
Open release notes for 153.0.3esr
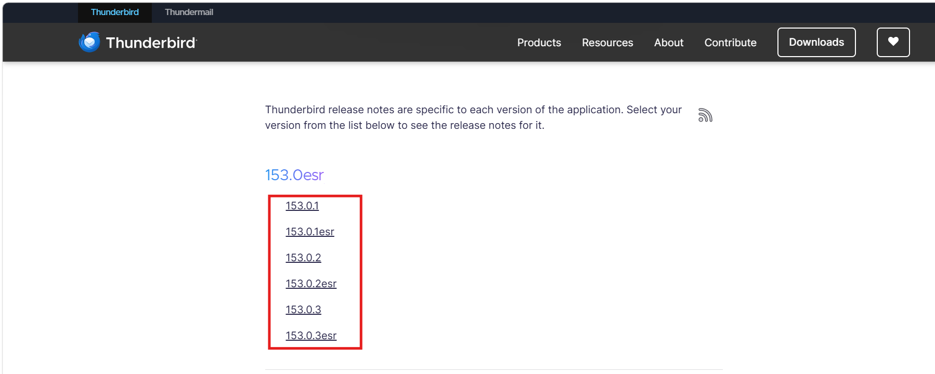pos(311,336)
